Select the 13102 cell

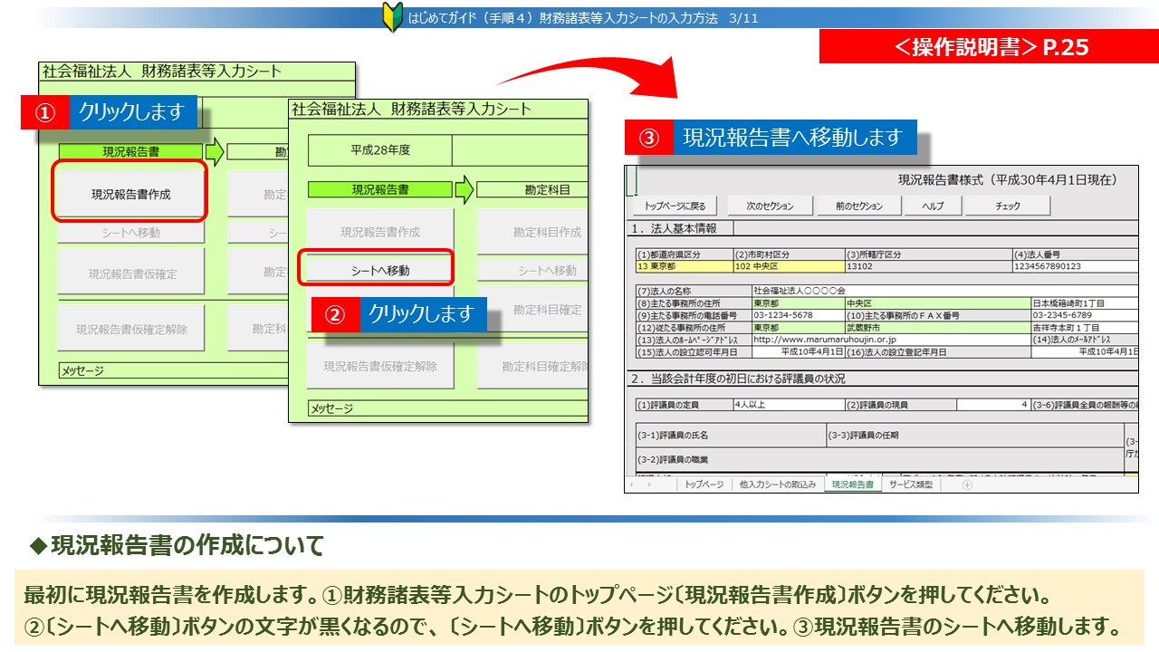tap(927, 266)
